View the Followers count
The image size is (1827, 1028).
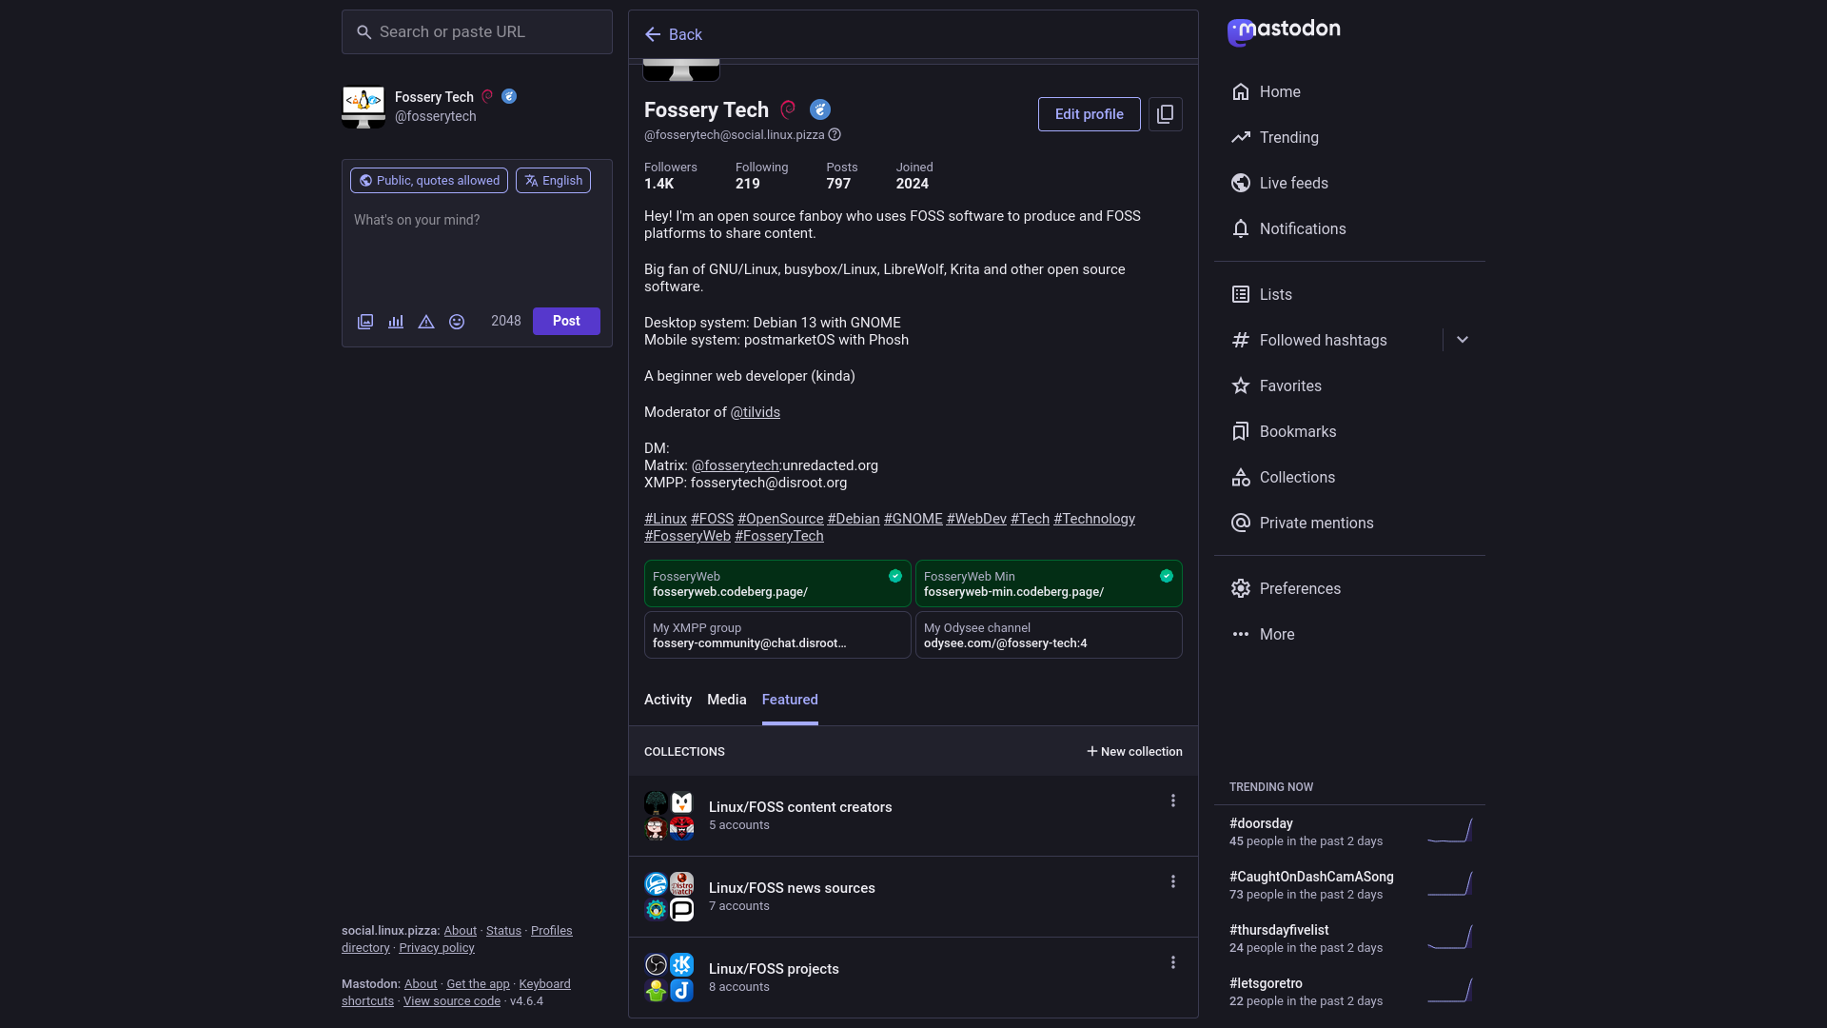[x=670, y=175]
